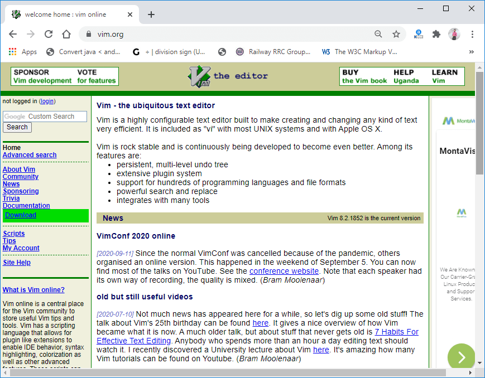Click the browser forward arrow
This screenshot has width=485, height=378.
(x=31, y=34)
